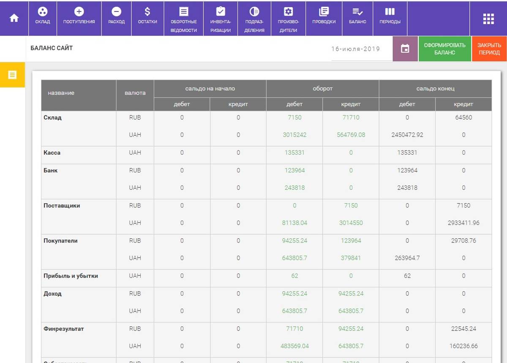Viewport: 507px width, 363px height.
Task: Select the Касса row name
Action: [52, 153]
